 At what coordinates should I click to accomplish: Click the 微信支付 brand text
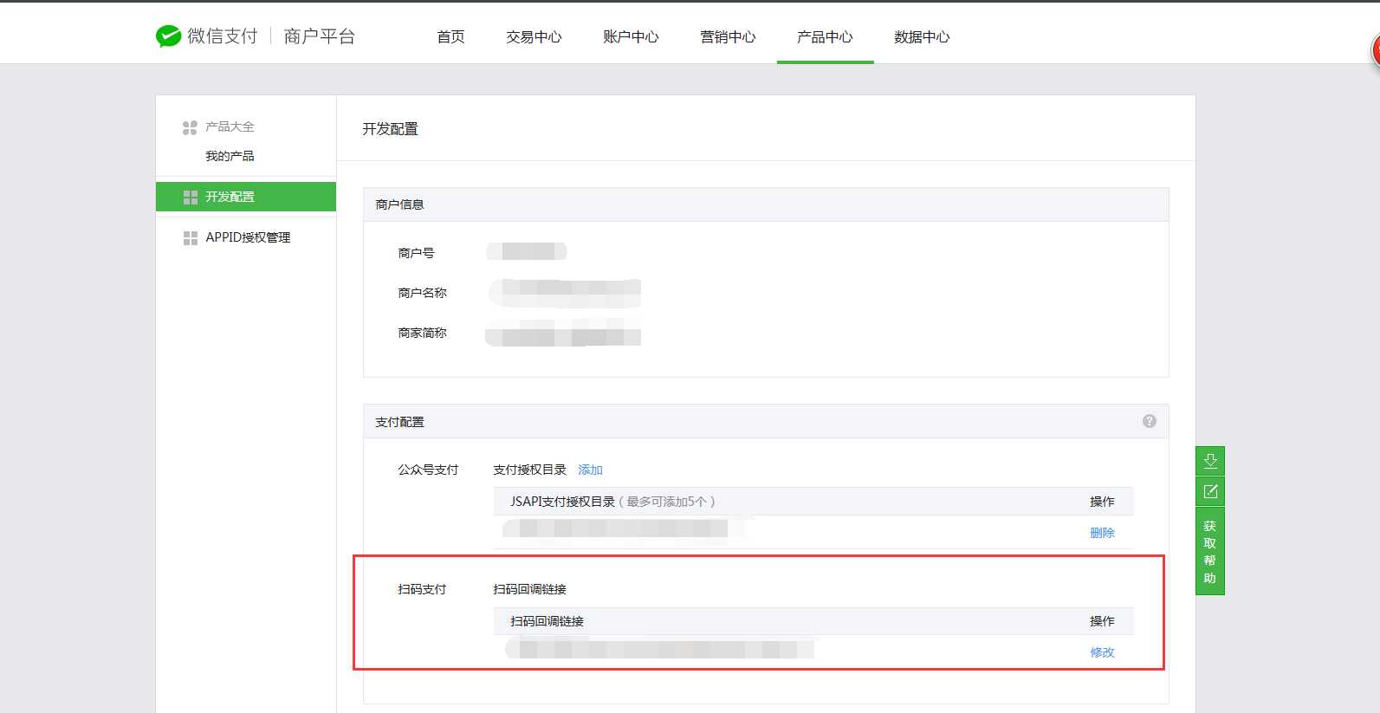(x=223, y=36)
